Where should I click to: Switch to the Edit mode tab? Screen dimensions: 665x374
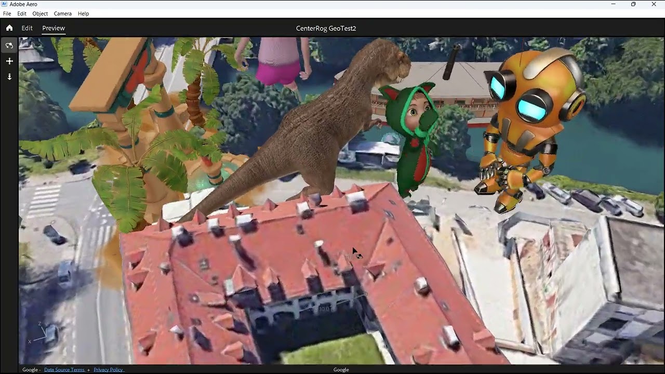pyautogui.click(x=27, y=28)
